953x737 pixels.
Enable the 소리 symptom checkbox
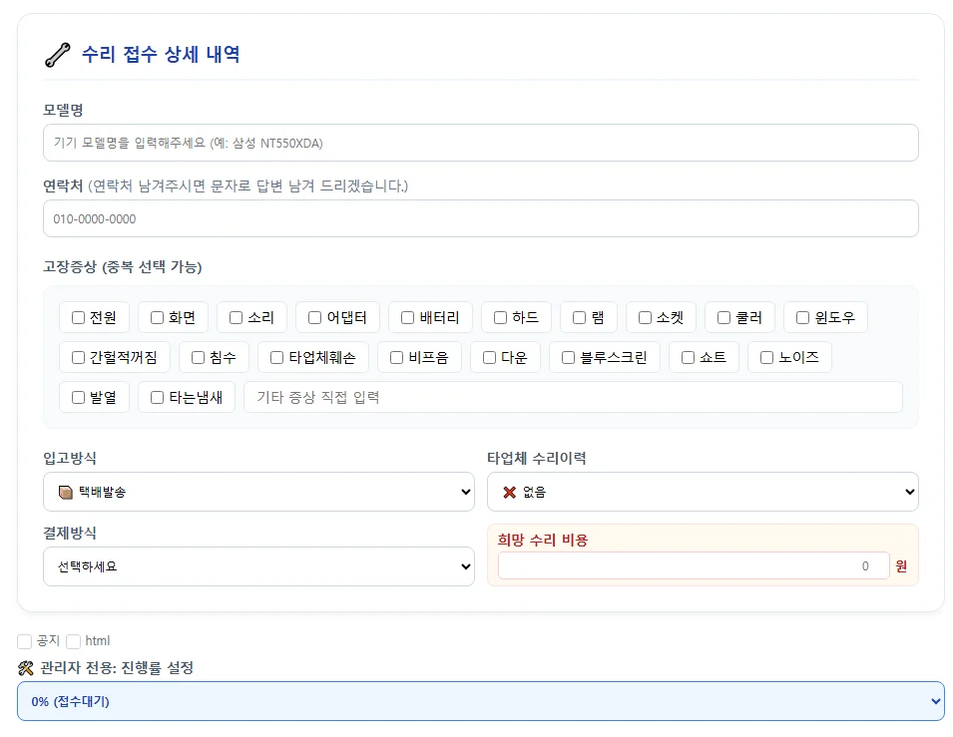237,318
